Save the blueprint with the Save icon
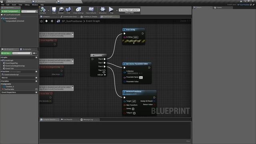The image size is (256, 144). 54,10
